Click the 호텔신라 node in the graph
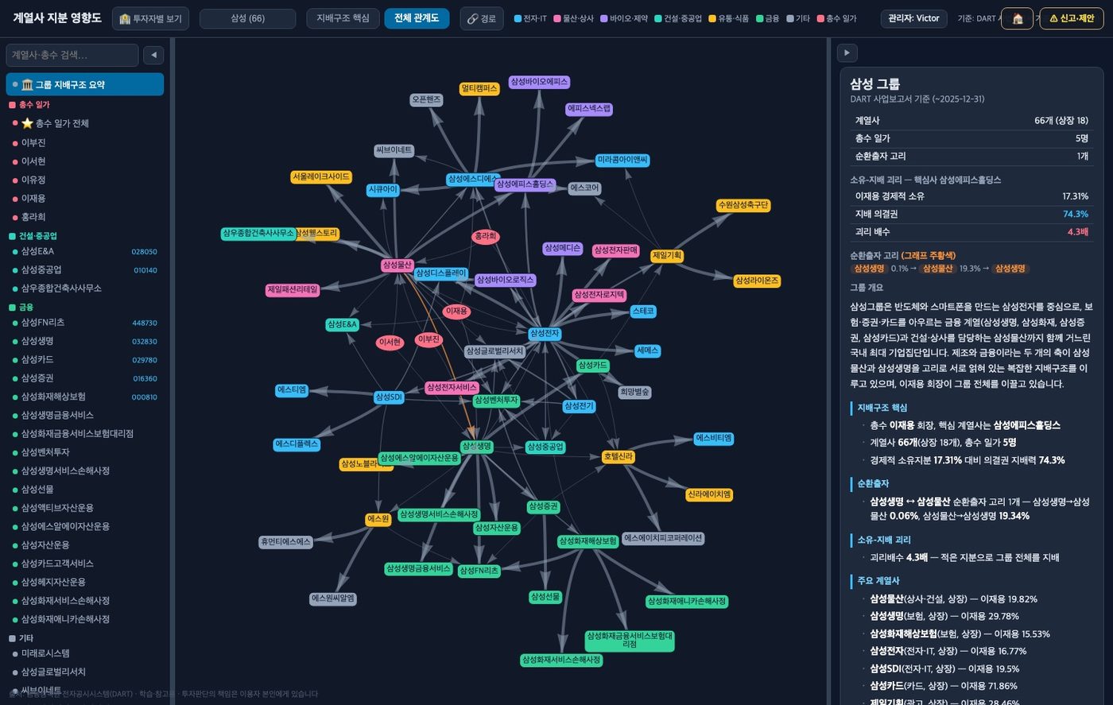Image resolution: width=1113 pixels, height=705 pixels. click(x=618, y=457)
